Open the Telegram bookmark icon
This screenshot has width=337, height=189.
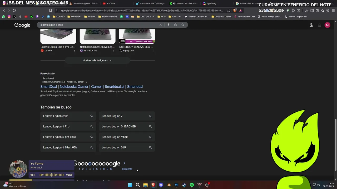(x=48, y=17)
